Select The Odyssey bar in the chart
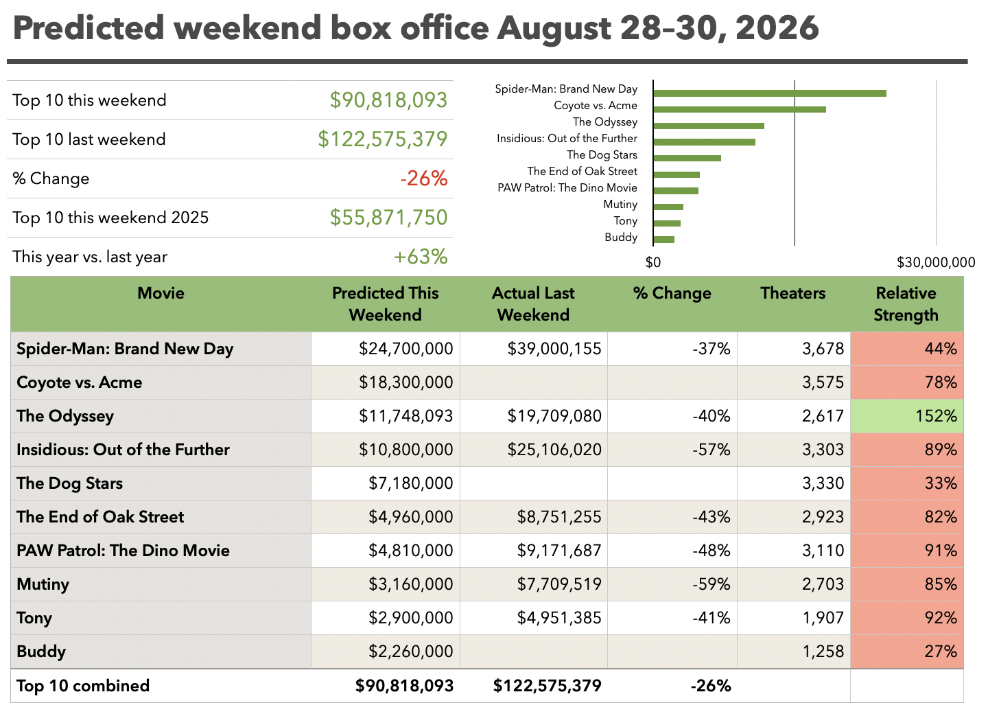This screenshot has width=988, height=714. coord(709,126)
